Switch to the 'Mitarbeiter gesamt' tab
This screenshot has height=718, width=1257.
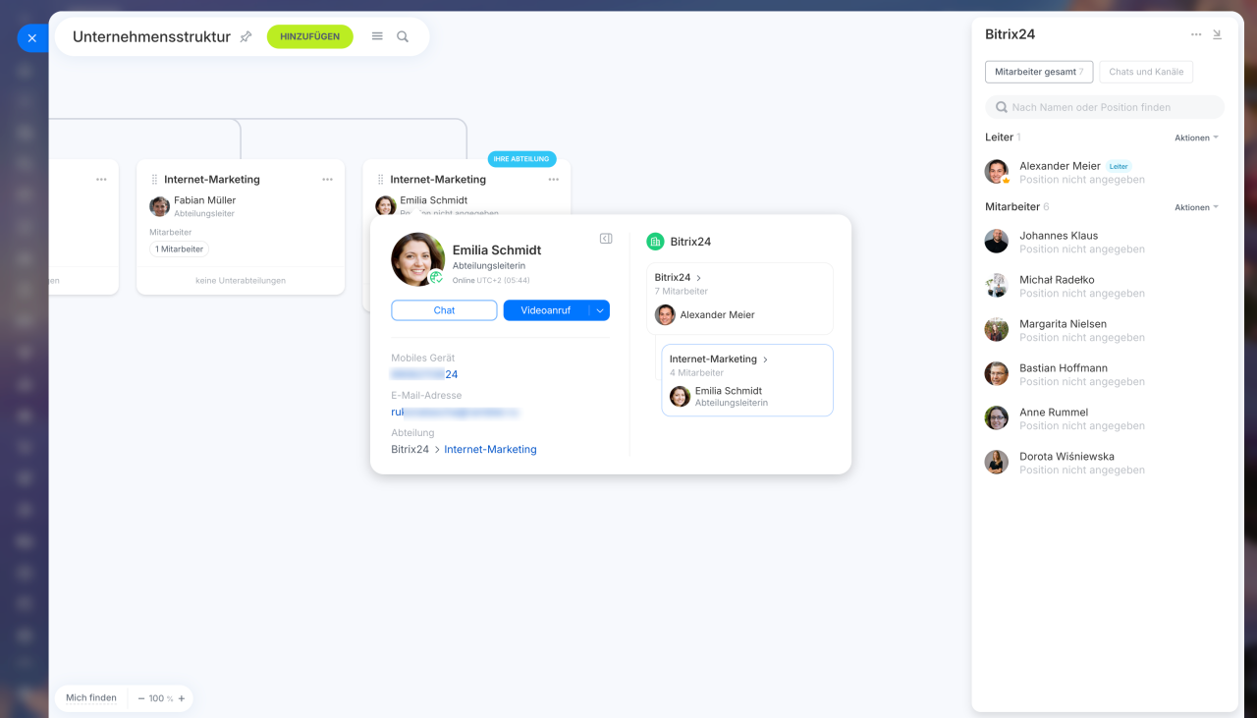(1039, 72)
